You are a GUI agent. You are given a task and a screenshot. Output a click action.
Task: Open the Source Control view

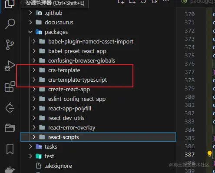10,45
